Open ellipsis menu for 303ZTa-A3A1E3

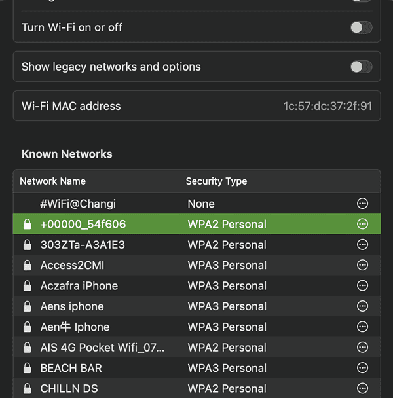[x=362, y=244]
